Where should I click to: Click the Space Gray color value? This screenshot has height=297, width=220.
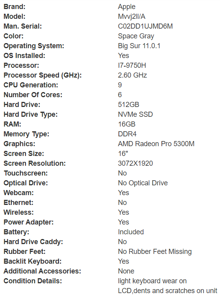pyautogui.click(x=136, y=36)
